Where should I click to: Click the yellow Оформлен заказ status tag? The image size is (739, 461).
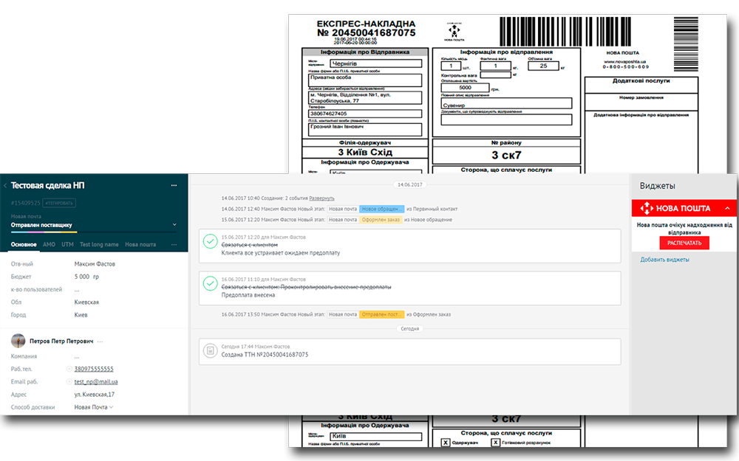(381, 220)
